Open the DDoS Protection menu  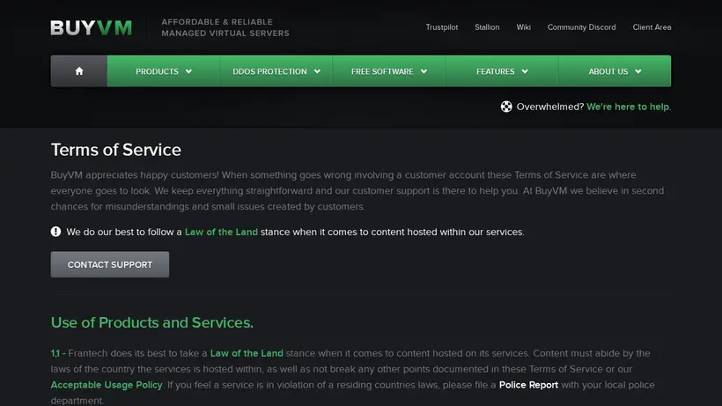(276, 70)
